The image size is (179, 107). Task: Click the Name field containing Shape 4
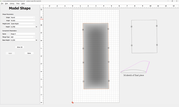coord(23,34)
